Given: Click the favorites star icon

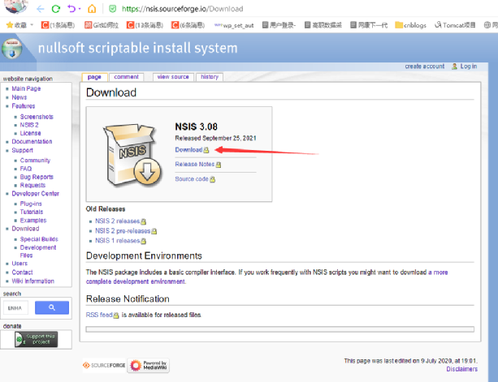Looking at the screenshot, I should pos(10,25).
